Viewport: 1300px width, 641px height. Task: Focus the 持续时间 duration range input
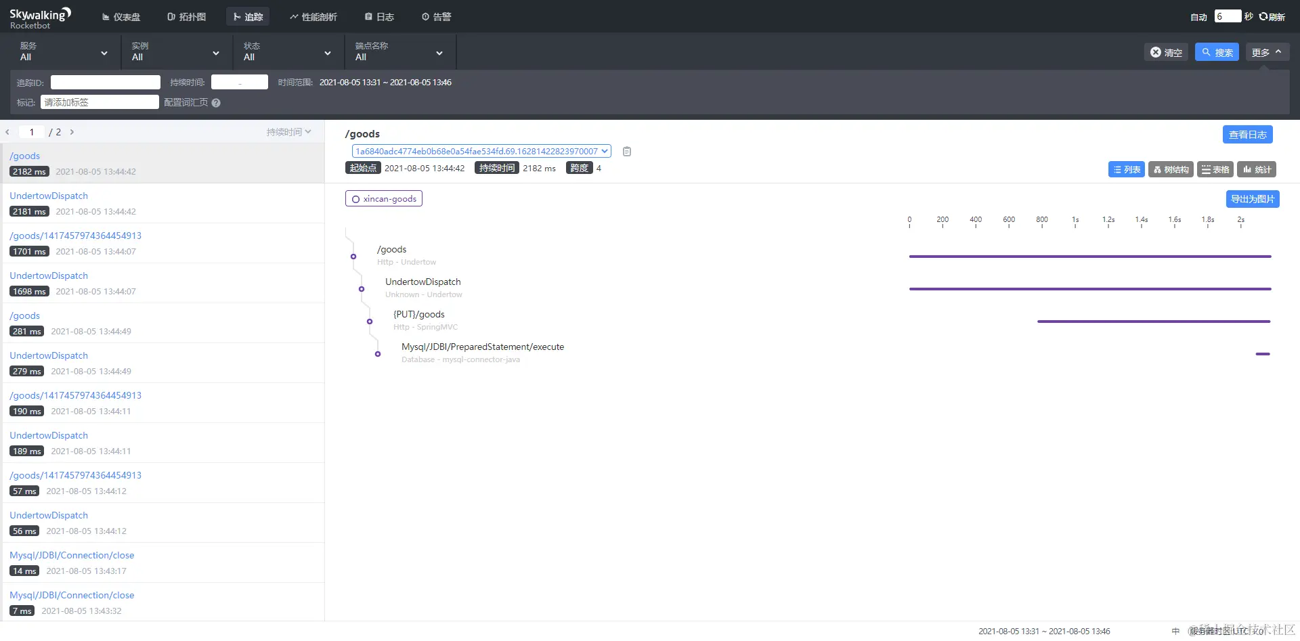[x=240, y=83]
